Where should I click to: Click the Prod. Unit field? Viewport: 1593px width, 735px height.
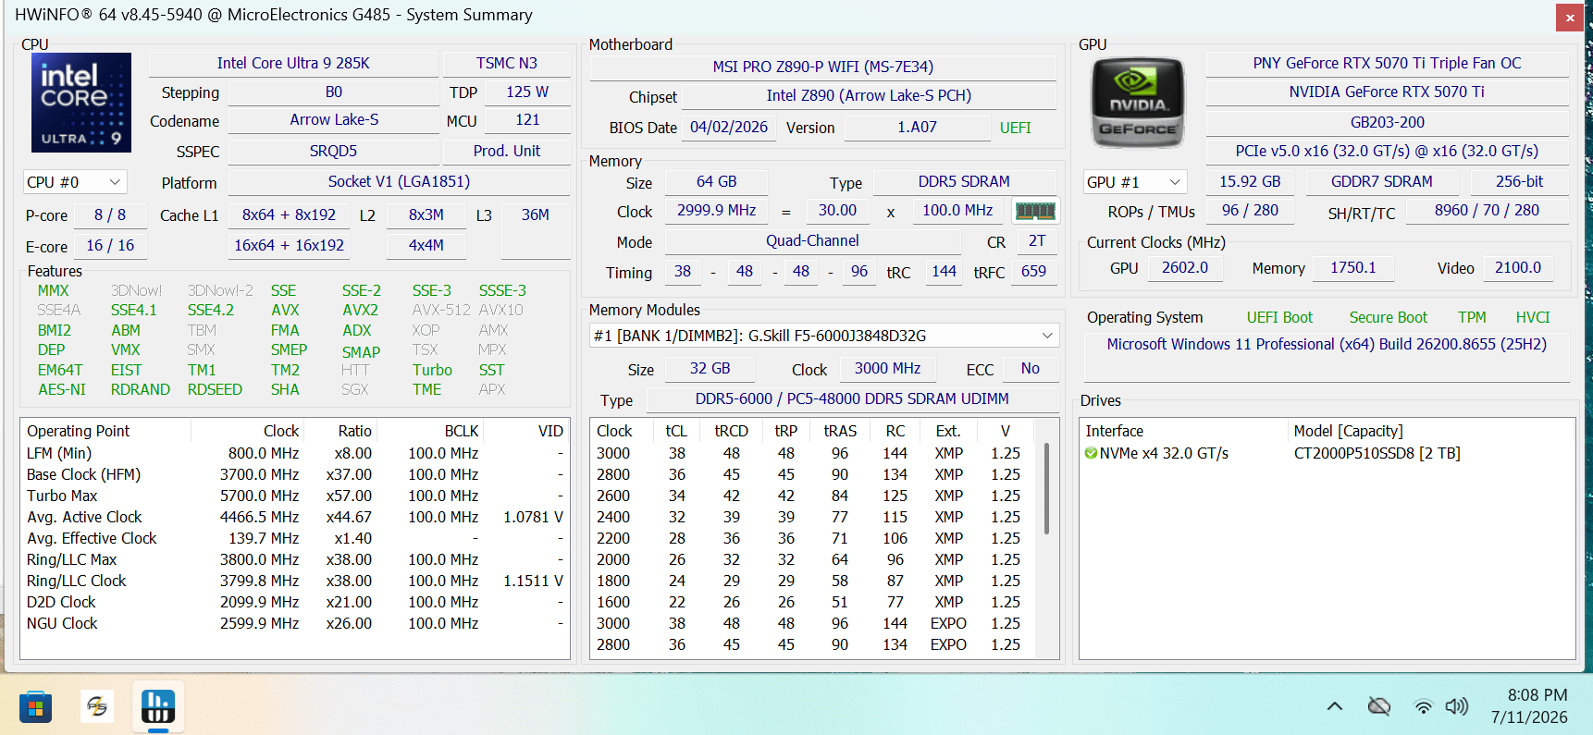pos(507,151)
